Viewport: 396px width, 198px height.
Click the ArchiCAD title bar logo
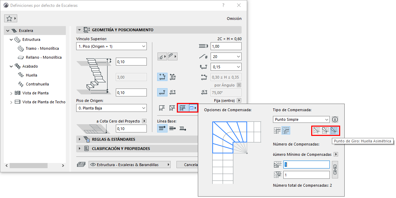[6, 5]
